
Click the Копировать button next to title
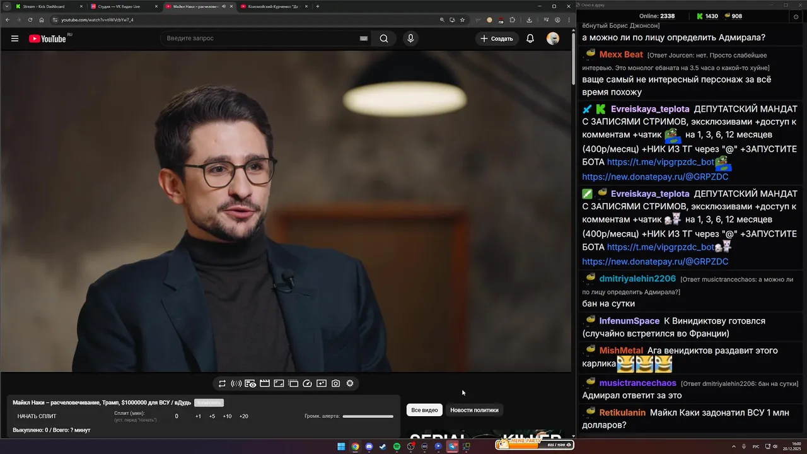click(209, 402)
